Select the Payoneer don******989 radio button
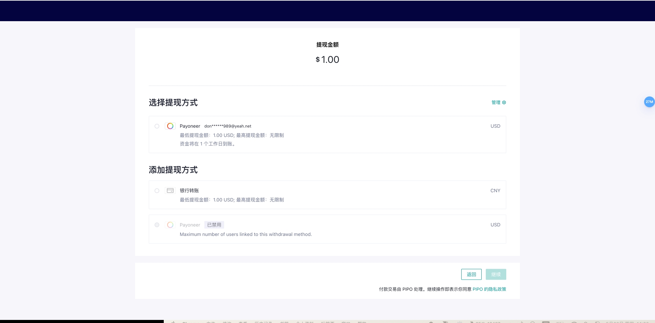The image size is (655, 323). (157, 126)
